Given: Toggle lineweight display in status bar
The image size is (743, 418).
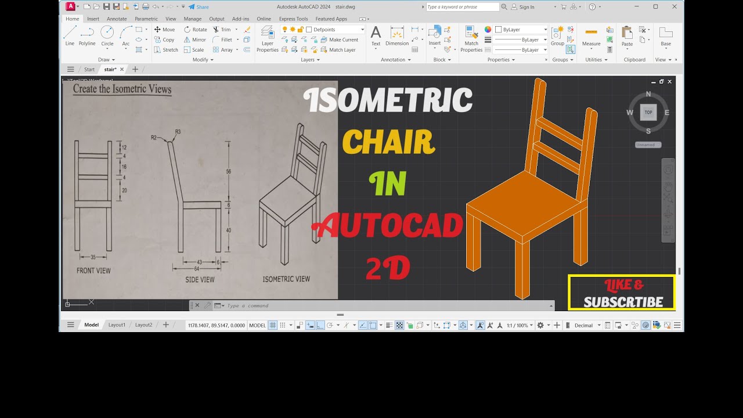Looking at the screenshot, I should pos(389,325).
